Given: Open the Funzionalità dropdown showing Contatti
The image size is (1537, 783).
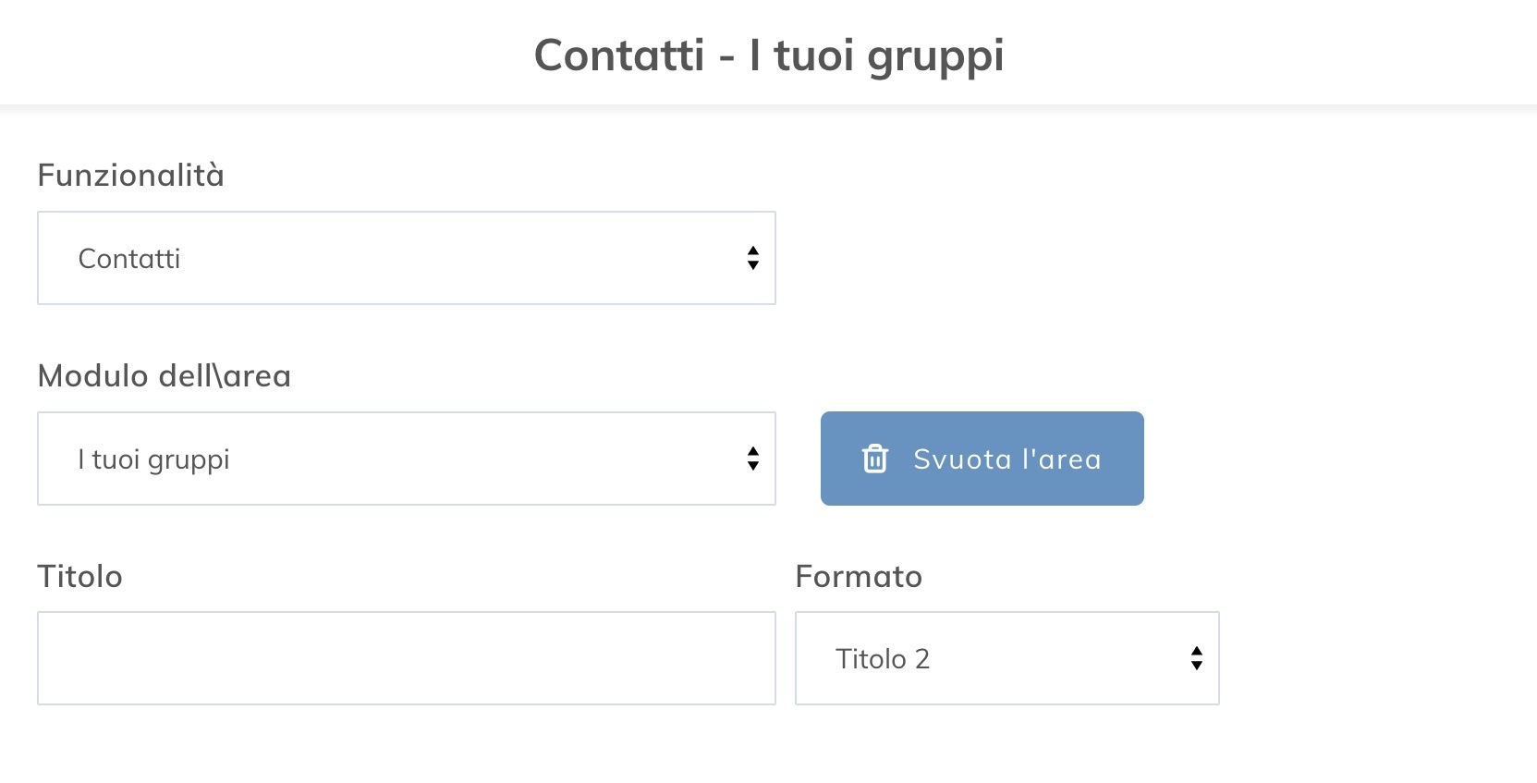Looking at the screenshot, I should click(407, 258).
